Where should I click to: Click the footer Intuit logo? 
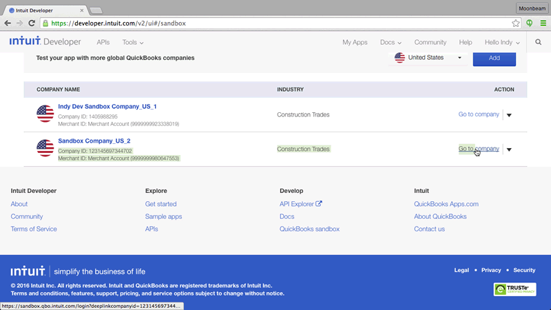[x=28, y=271]
